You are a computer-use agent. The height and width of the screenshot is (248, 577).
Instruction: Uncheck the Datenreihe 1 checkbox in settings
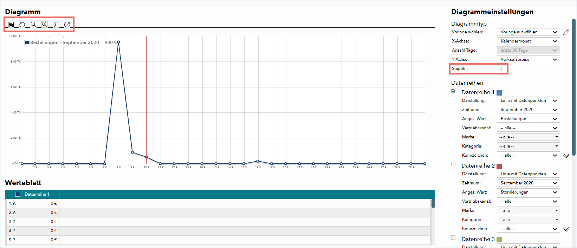click(453, 91)
